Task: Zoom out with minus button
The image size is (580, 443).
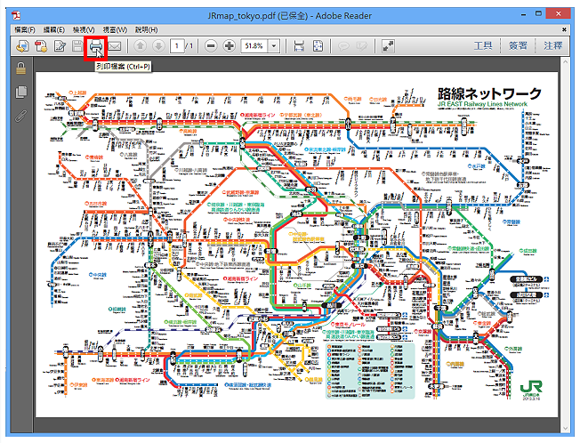Action: click(211, 46)
